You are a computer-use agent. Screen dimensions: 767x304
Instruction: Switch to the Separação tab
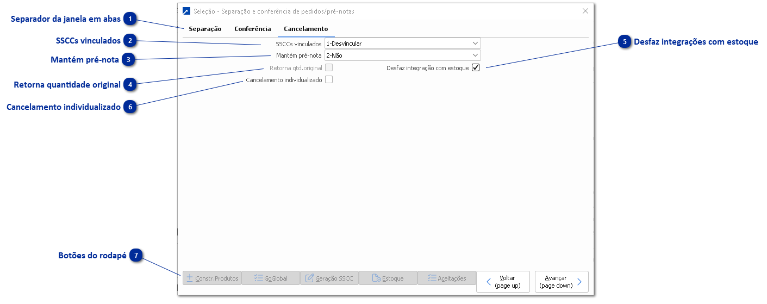point(205,29)
